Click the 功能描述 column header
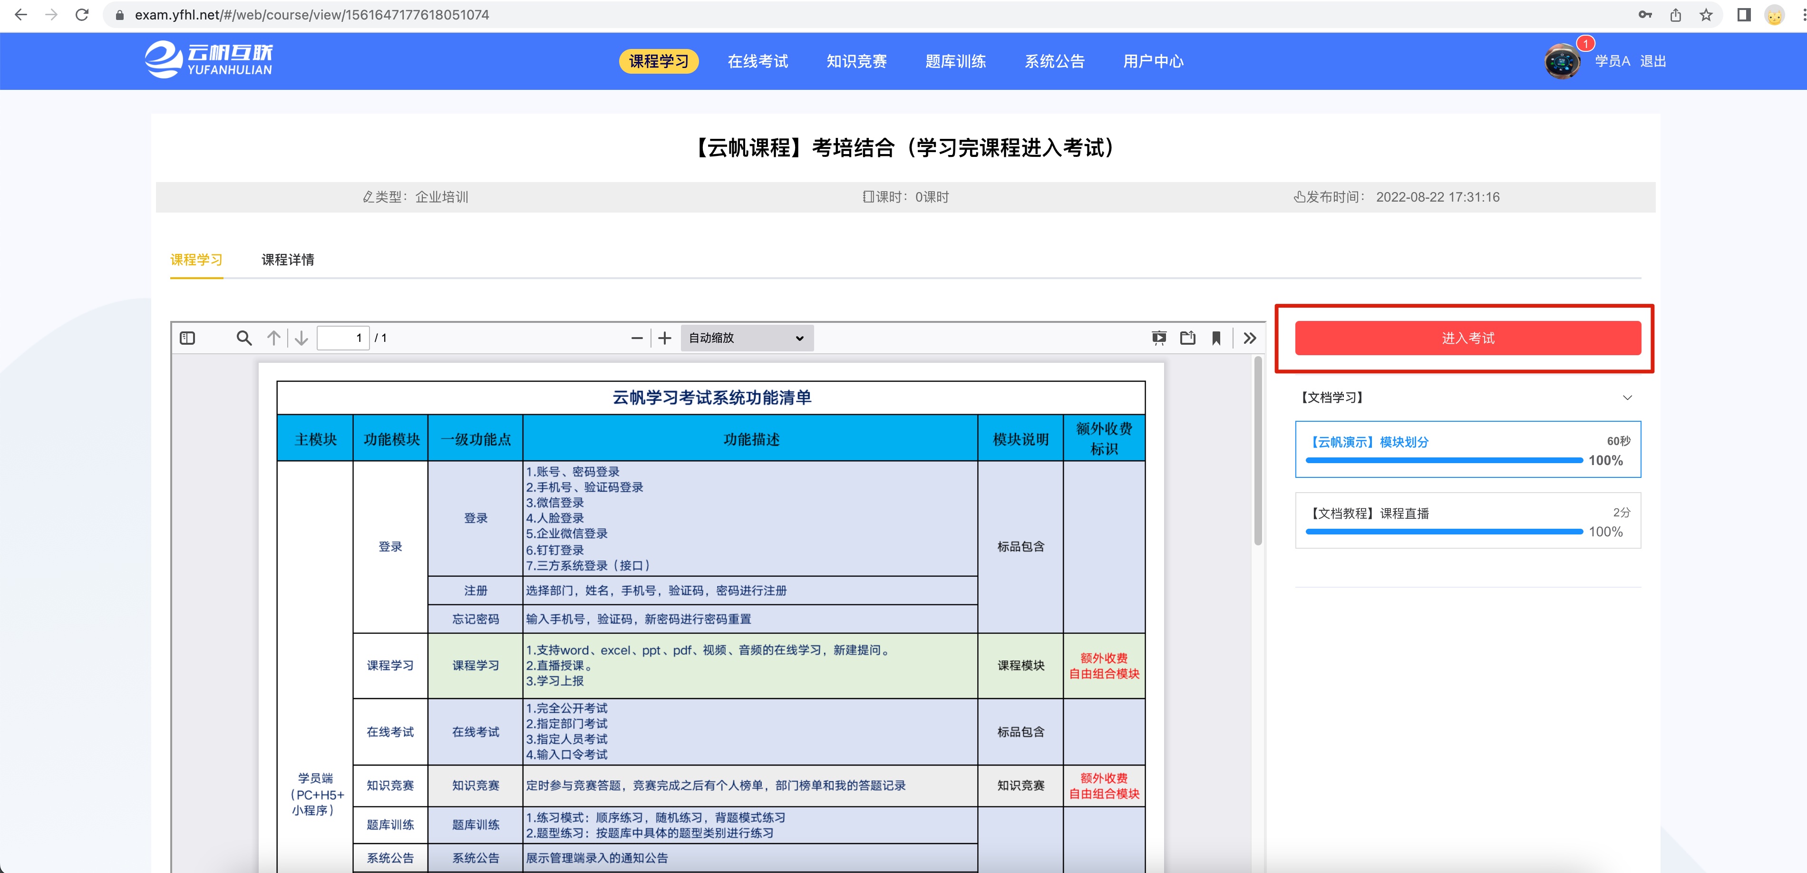1807x873 pixels. (x=751, y=439)
